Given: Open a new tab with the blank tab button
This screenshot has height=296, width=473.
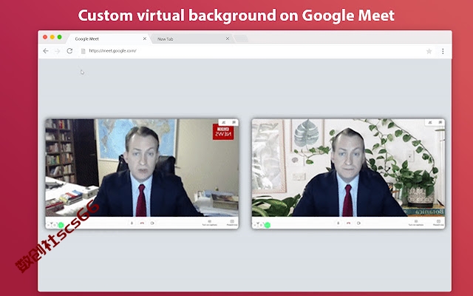Looking at the screenshot, I should pos(240,38).
